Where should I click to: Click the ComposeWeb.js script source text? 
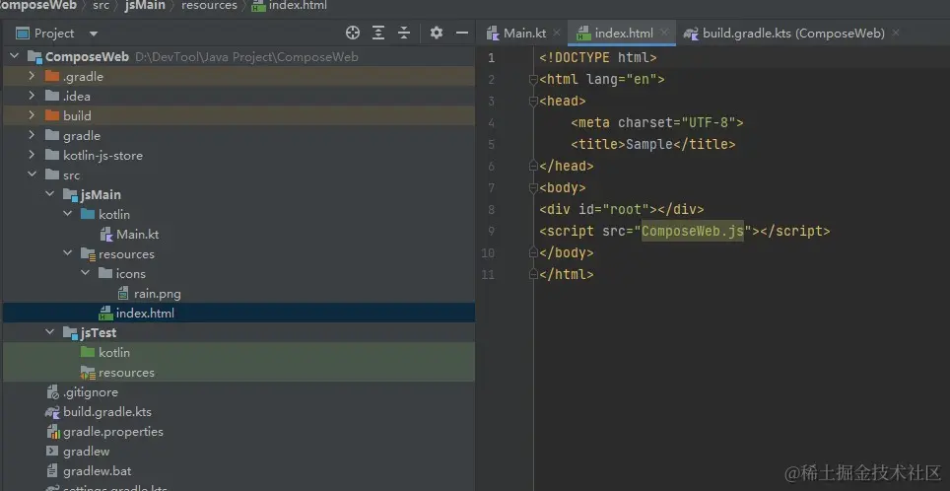coord(693,231)
